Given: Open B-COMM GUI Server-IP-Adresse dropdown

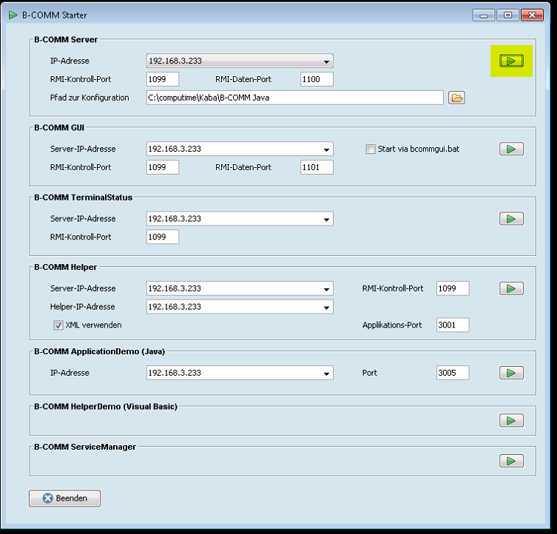Looking at the screenshot, I should (x=240, y=149).
